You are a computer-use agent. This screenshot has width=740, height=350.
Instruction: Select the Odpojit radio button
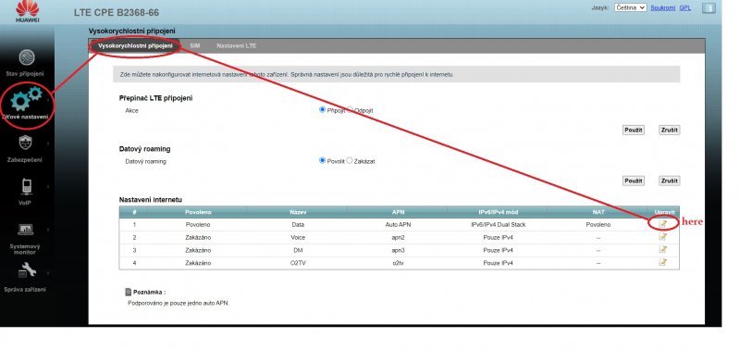pyautogui.click(x=351, y=109)
